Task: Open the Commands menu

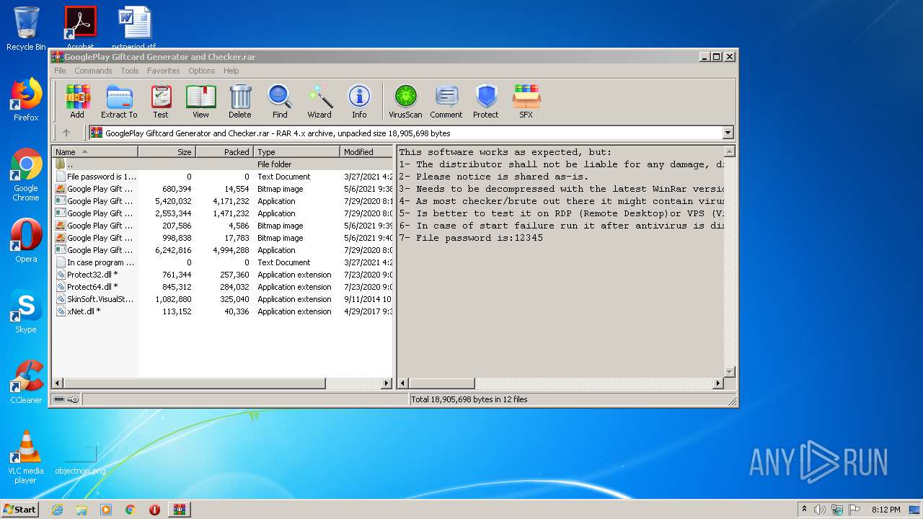Action: (93, 71)
